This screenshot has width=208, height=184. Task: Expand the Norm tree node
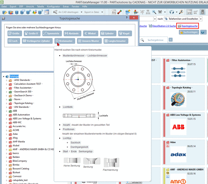[6, 99]
